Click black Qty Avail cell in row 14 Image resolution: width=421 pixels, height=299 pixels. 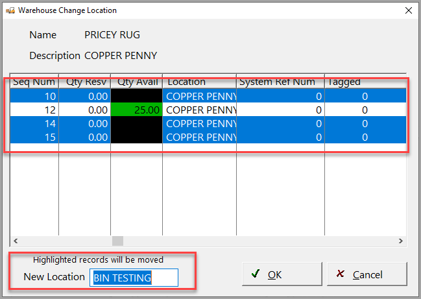pyautogui.click(x=137, y=123)
